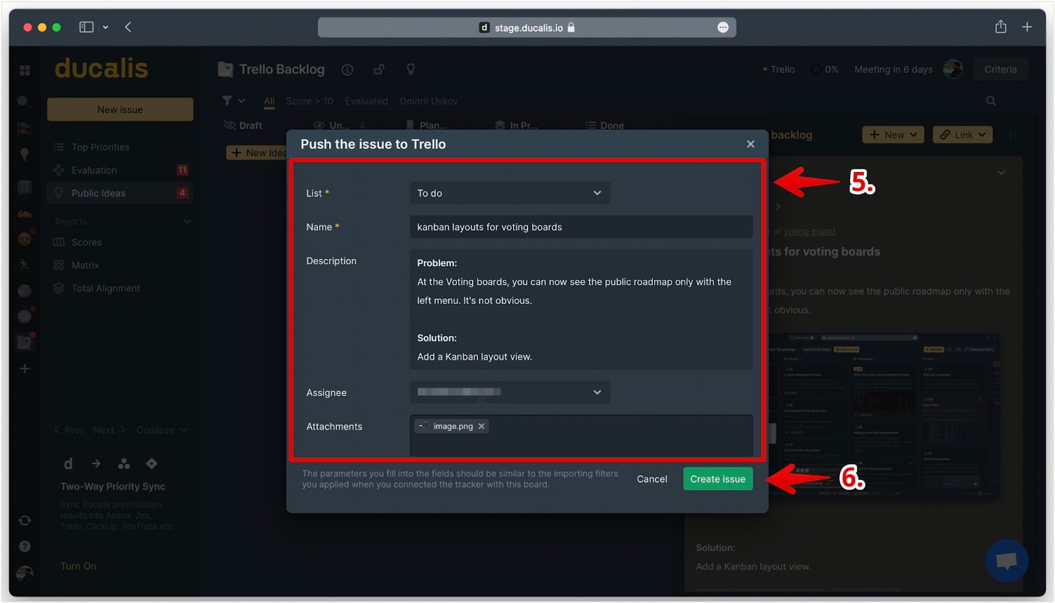The image size is (1055, 603).
Task: Click the profile avatar in left rail
Action: pyautogui.click(x=24, y=573)
